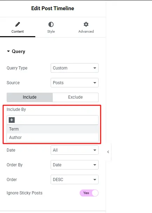Choose the Term option in the list
This screenshot has width=152, height=213.
click(x=53, y=129)
